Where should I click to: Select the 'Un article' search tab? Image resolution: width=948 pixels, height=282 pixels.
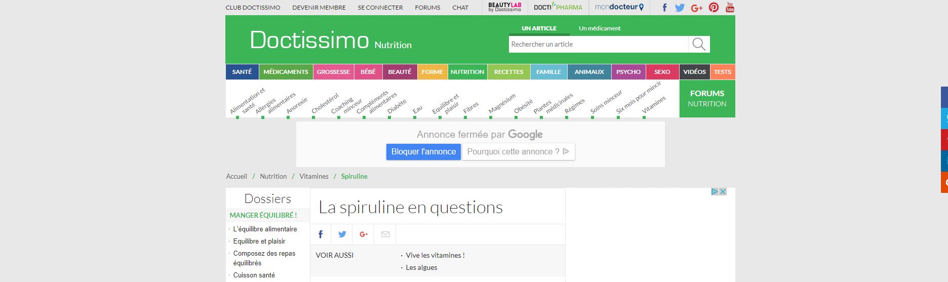coord(539,28)
